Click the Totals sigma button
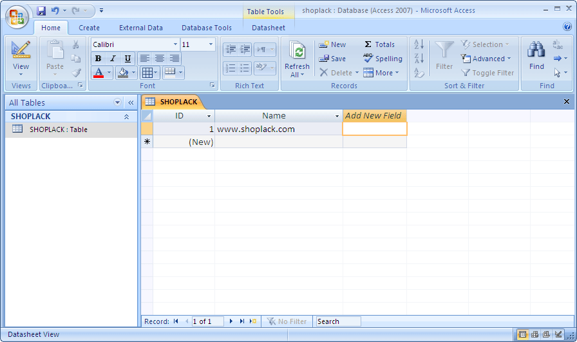The height and width of the screenshot is (342, 577). tap(379, 44)
